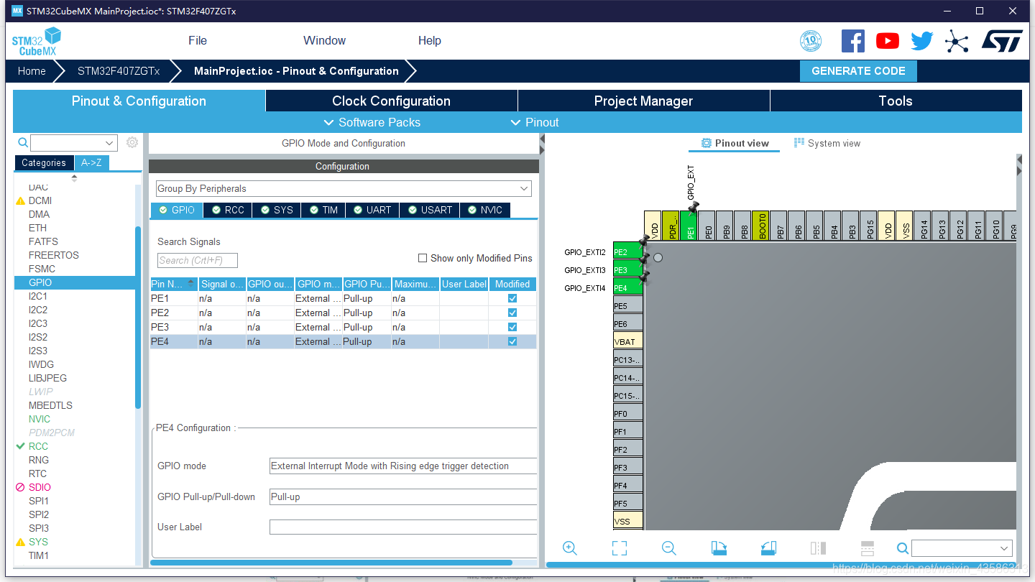Image resolution: width=1035 pixels, height=582 pixels.
Task: Open the pin search dropdown below chip
Action: (962, 548)
